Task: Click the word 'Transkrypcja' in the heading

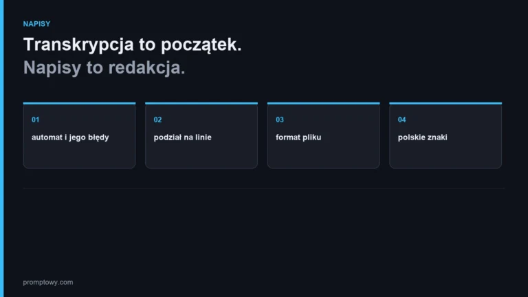Action: coord(78,45)
